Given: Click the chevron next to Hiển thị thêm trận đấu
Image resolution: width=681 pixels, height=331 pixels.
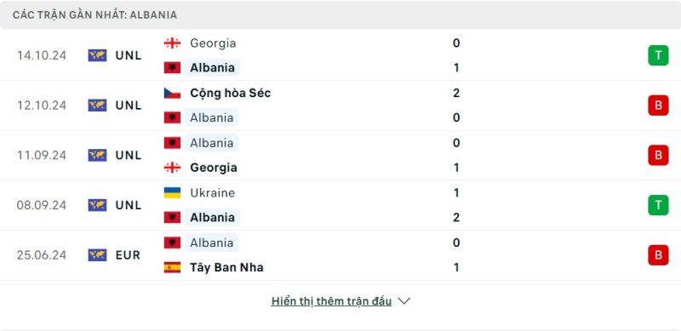Looking at the screenshot, I should click(x=403, y=301).
